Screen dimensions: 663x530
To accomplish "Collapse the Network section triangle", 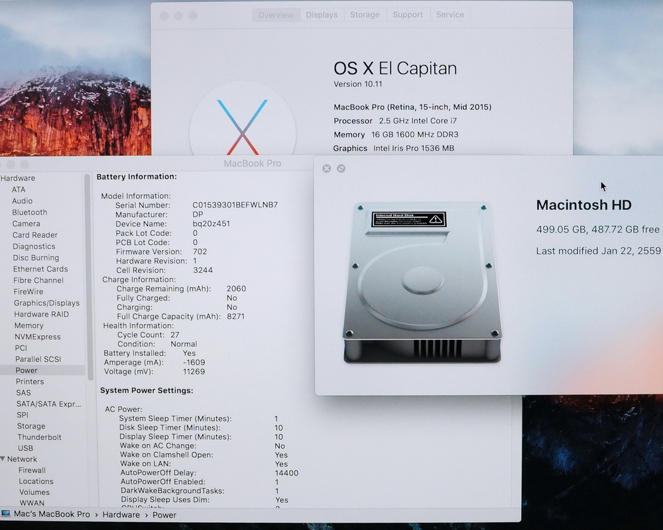I will click(x=3, y=458).
